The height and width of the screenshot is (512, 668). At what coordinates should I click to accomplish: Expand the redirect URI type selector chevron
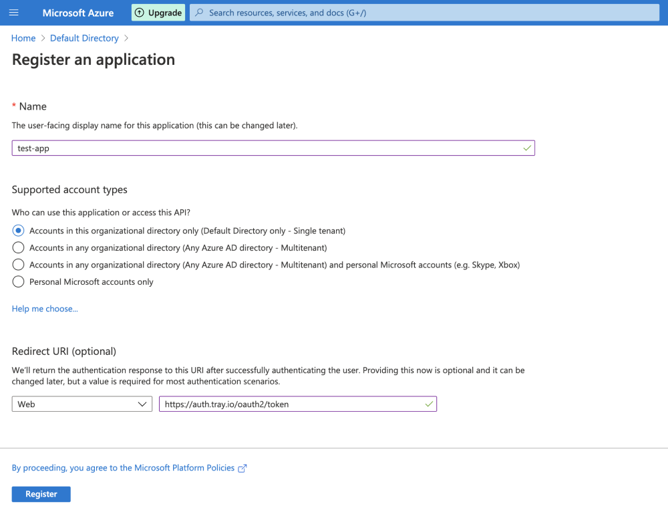(142, 404)
